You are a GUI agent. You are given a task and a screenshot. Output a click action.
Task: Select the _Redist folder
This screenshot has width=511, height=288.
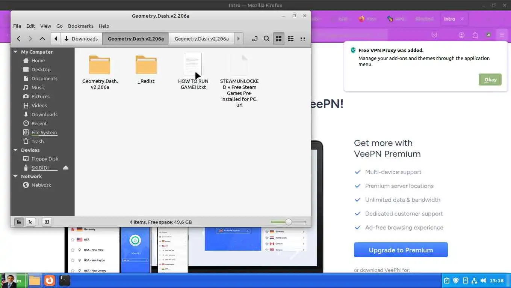pyautogui.click(x=146, y=69)
